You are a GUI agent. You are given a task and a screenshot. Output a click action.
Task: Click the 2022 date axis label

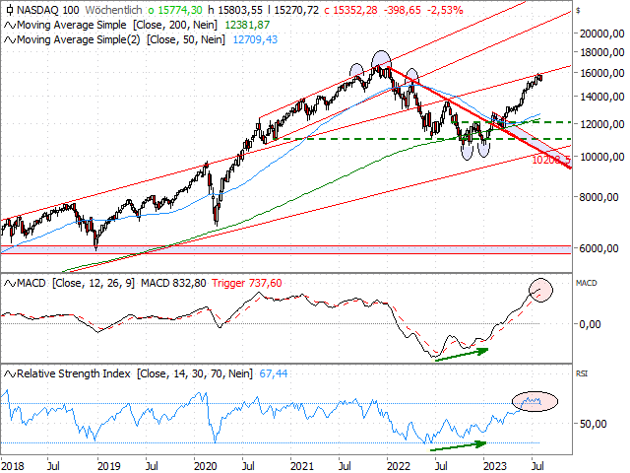click(399, 466)
